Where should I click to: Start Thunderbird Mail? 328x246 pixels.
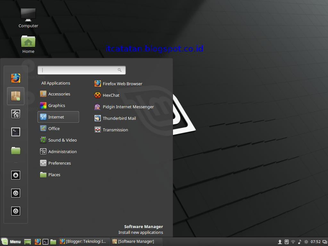point(119,118)
